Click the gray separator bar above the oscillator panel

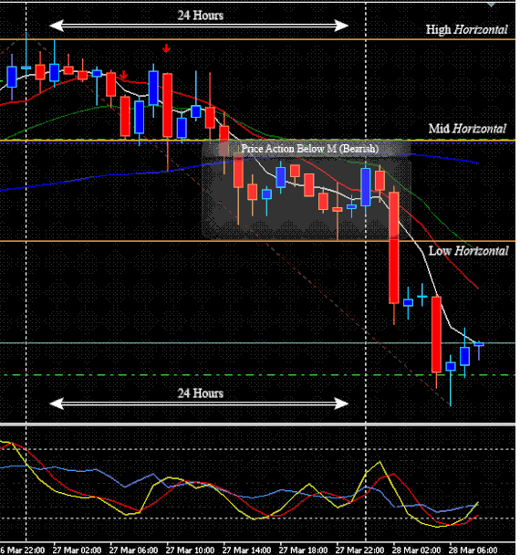(x=258, y=424)
